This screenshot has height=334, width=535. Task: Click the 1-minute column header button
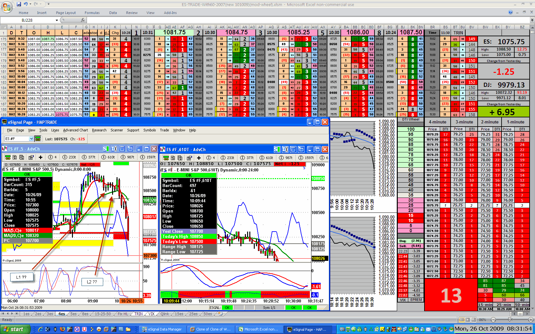click(x=515, y=122)
